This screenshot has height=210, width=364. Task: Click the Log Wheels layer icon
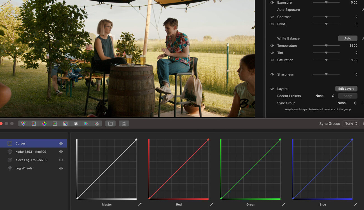click(x=10, y=168)
